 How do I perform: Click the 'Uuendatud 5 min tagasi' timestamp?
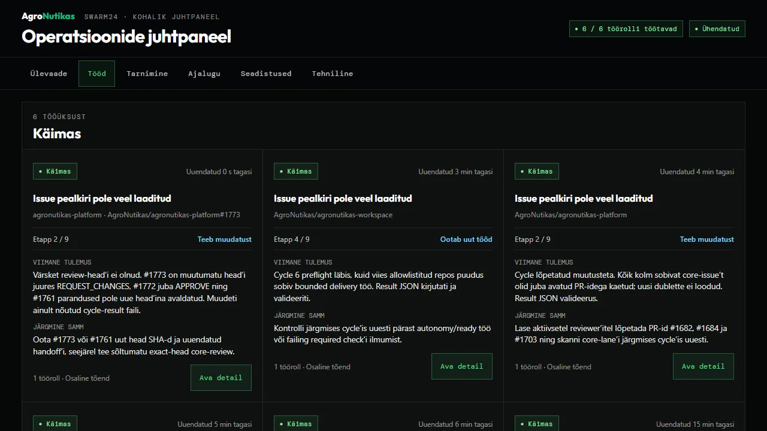coord(215,424)
